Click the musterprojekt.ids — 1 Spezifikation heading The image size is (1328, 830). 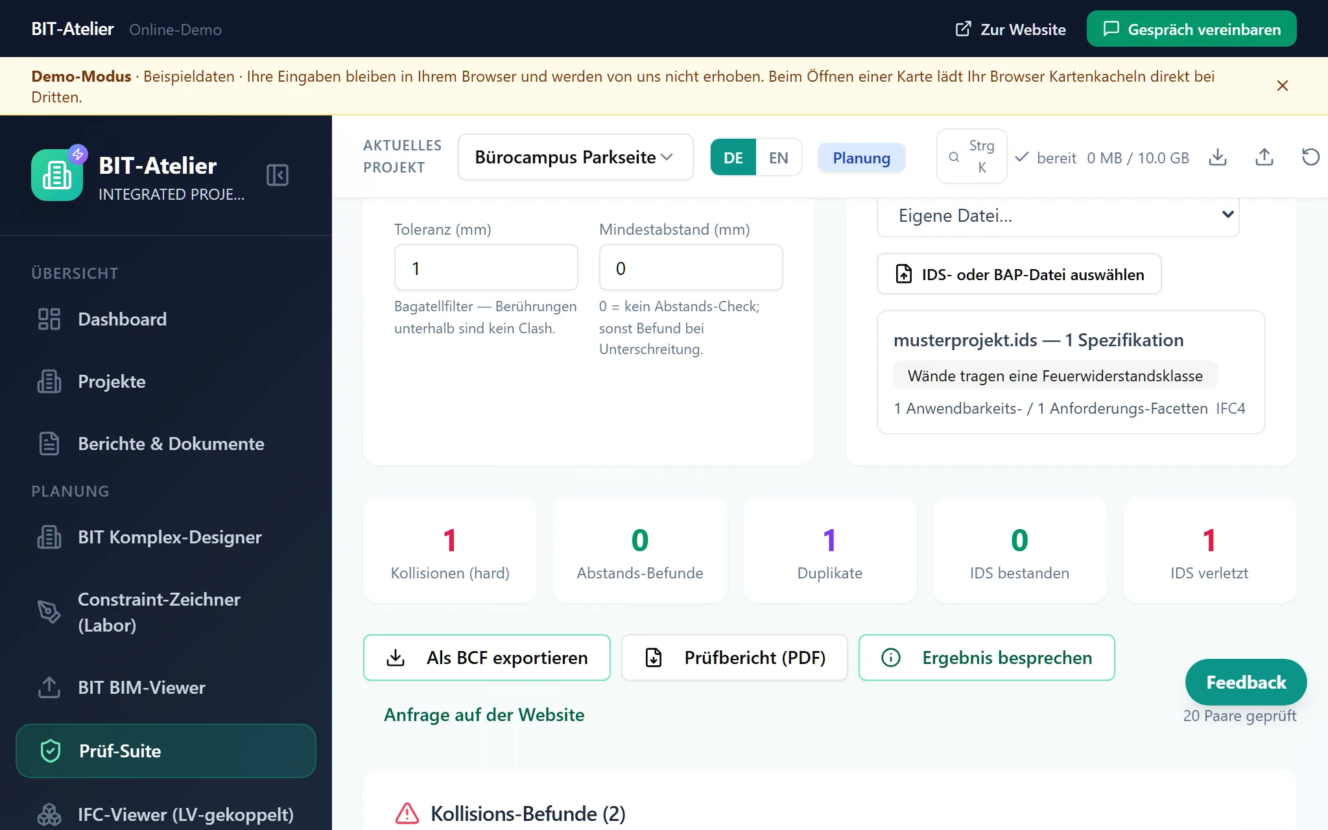[x=1038, y=340]
